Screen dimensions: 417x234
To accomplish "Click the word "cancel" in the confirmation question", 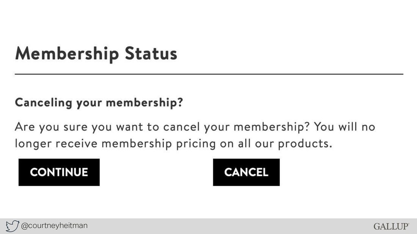I will [181, 127].
